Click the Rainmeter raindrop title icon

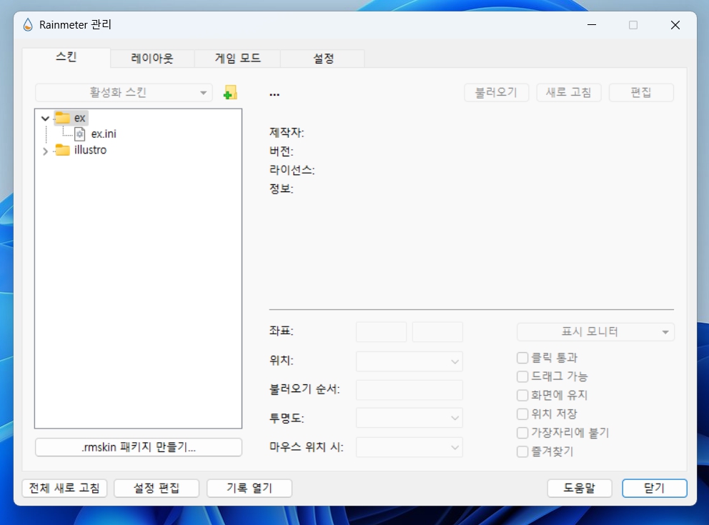coord(28,25)
